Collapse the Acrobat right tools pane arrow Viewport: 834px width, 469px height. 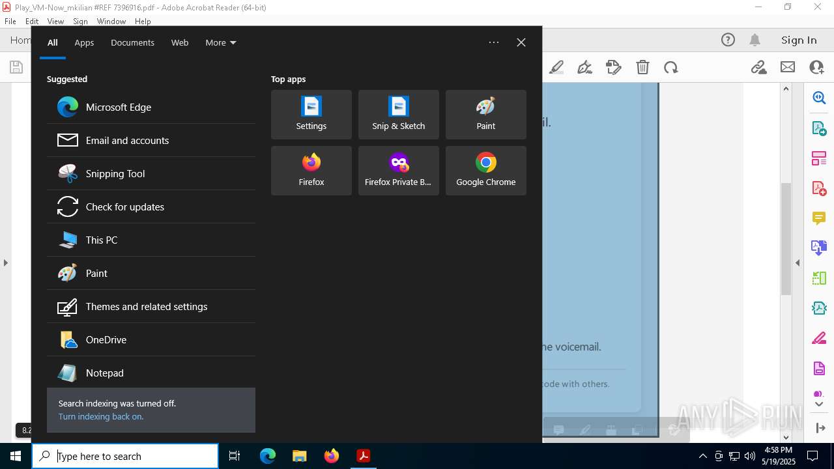click(x=798, y=263)
